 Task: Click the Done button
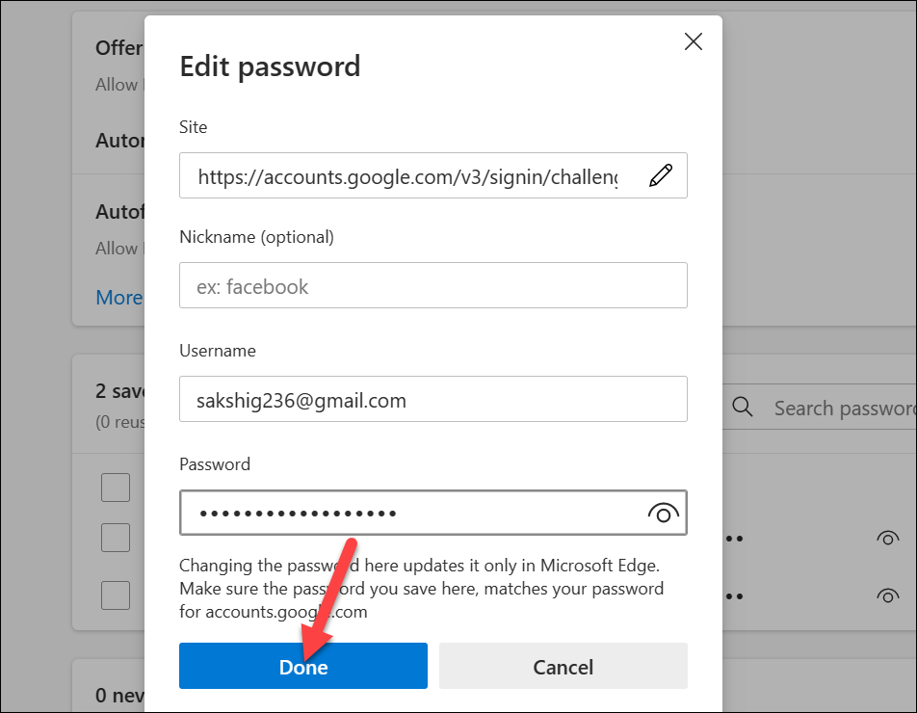pos(302,666)
